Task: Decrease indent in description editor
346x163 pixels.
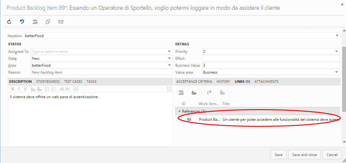Action: coord(61,89)
